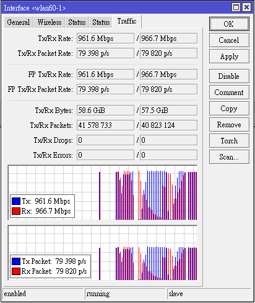
Task: Close the Interface wlan60-1 window
Action: tap(246, 7)
